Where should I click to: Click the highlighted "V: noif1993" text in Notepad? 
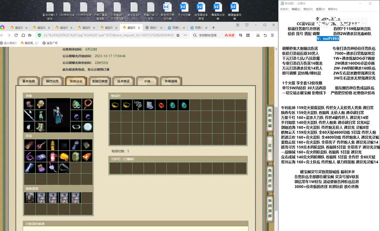(328, 38)
